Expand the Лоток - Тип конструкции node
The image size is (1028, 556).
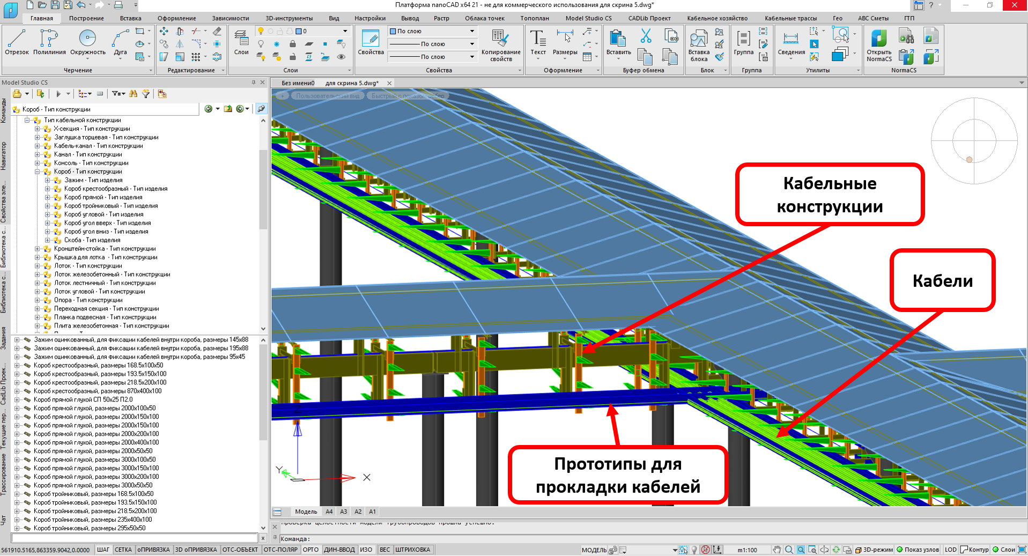tap(38, 266)
